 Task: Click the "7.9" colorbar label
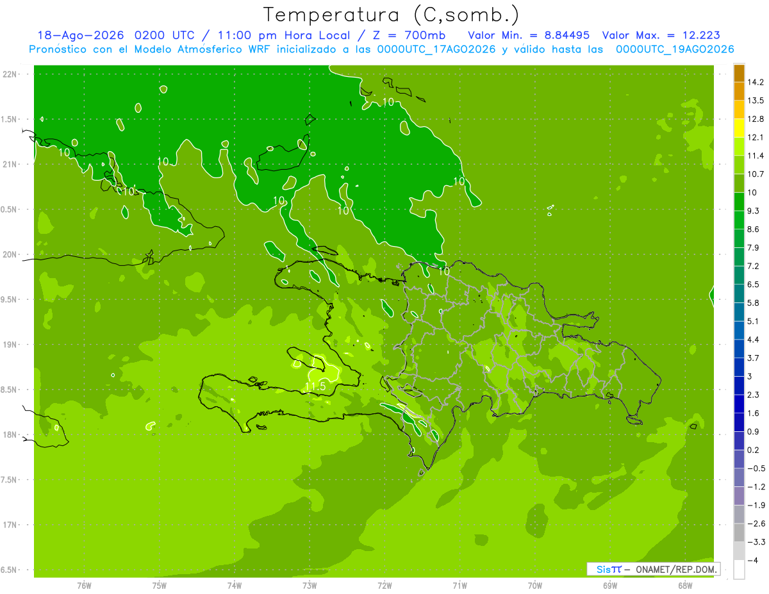click(x=754, y=247)
